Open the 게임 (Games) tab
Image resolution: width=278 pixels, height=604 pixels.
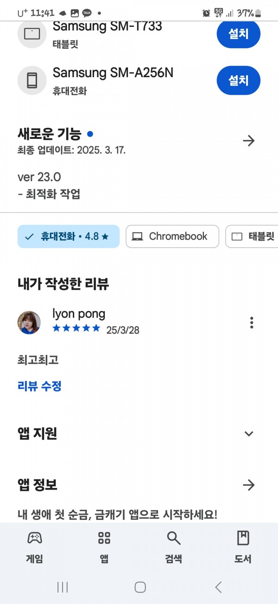[35, 548]
